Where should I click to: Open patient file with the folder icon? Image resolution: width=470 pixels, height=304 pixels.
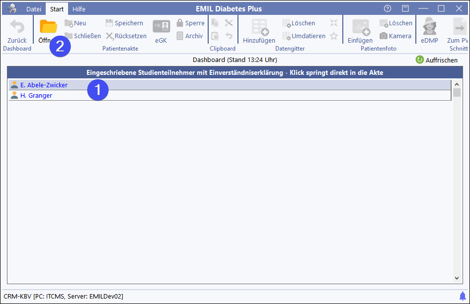pos(48,27)
